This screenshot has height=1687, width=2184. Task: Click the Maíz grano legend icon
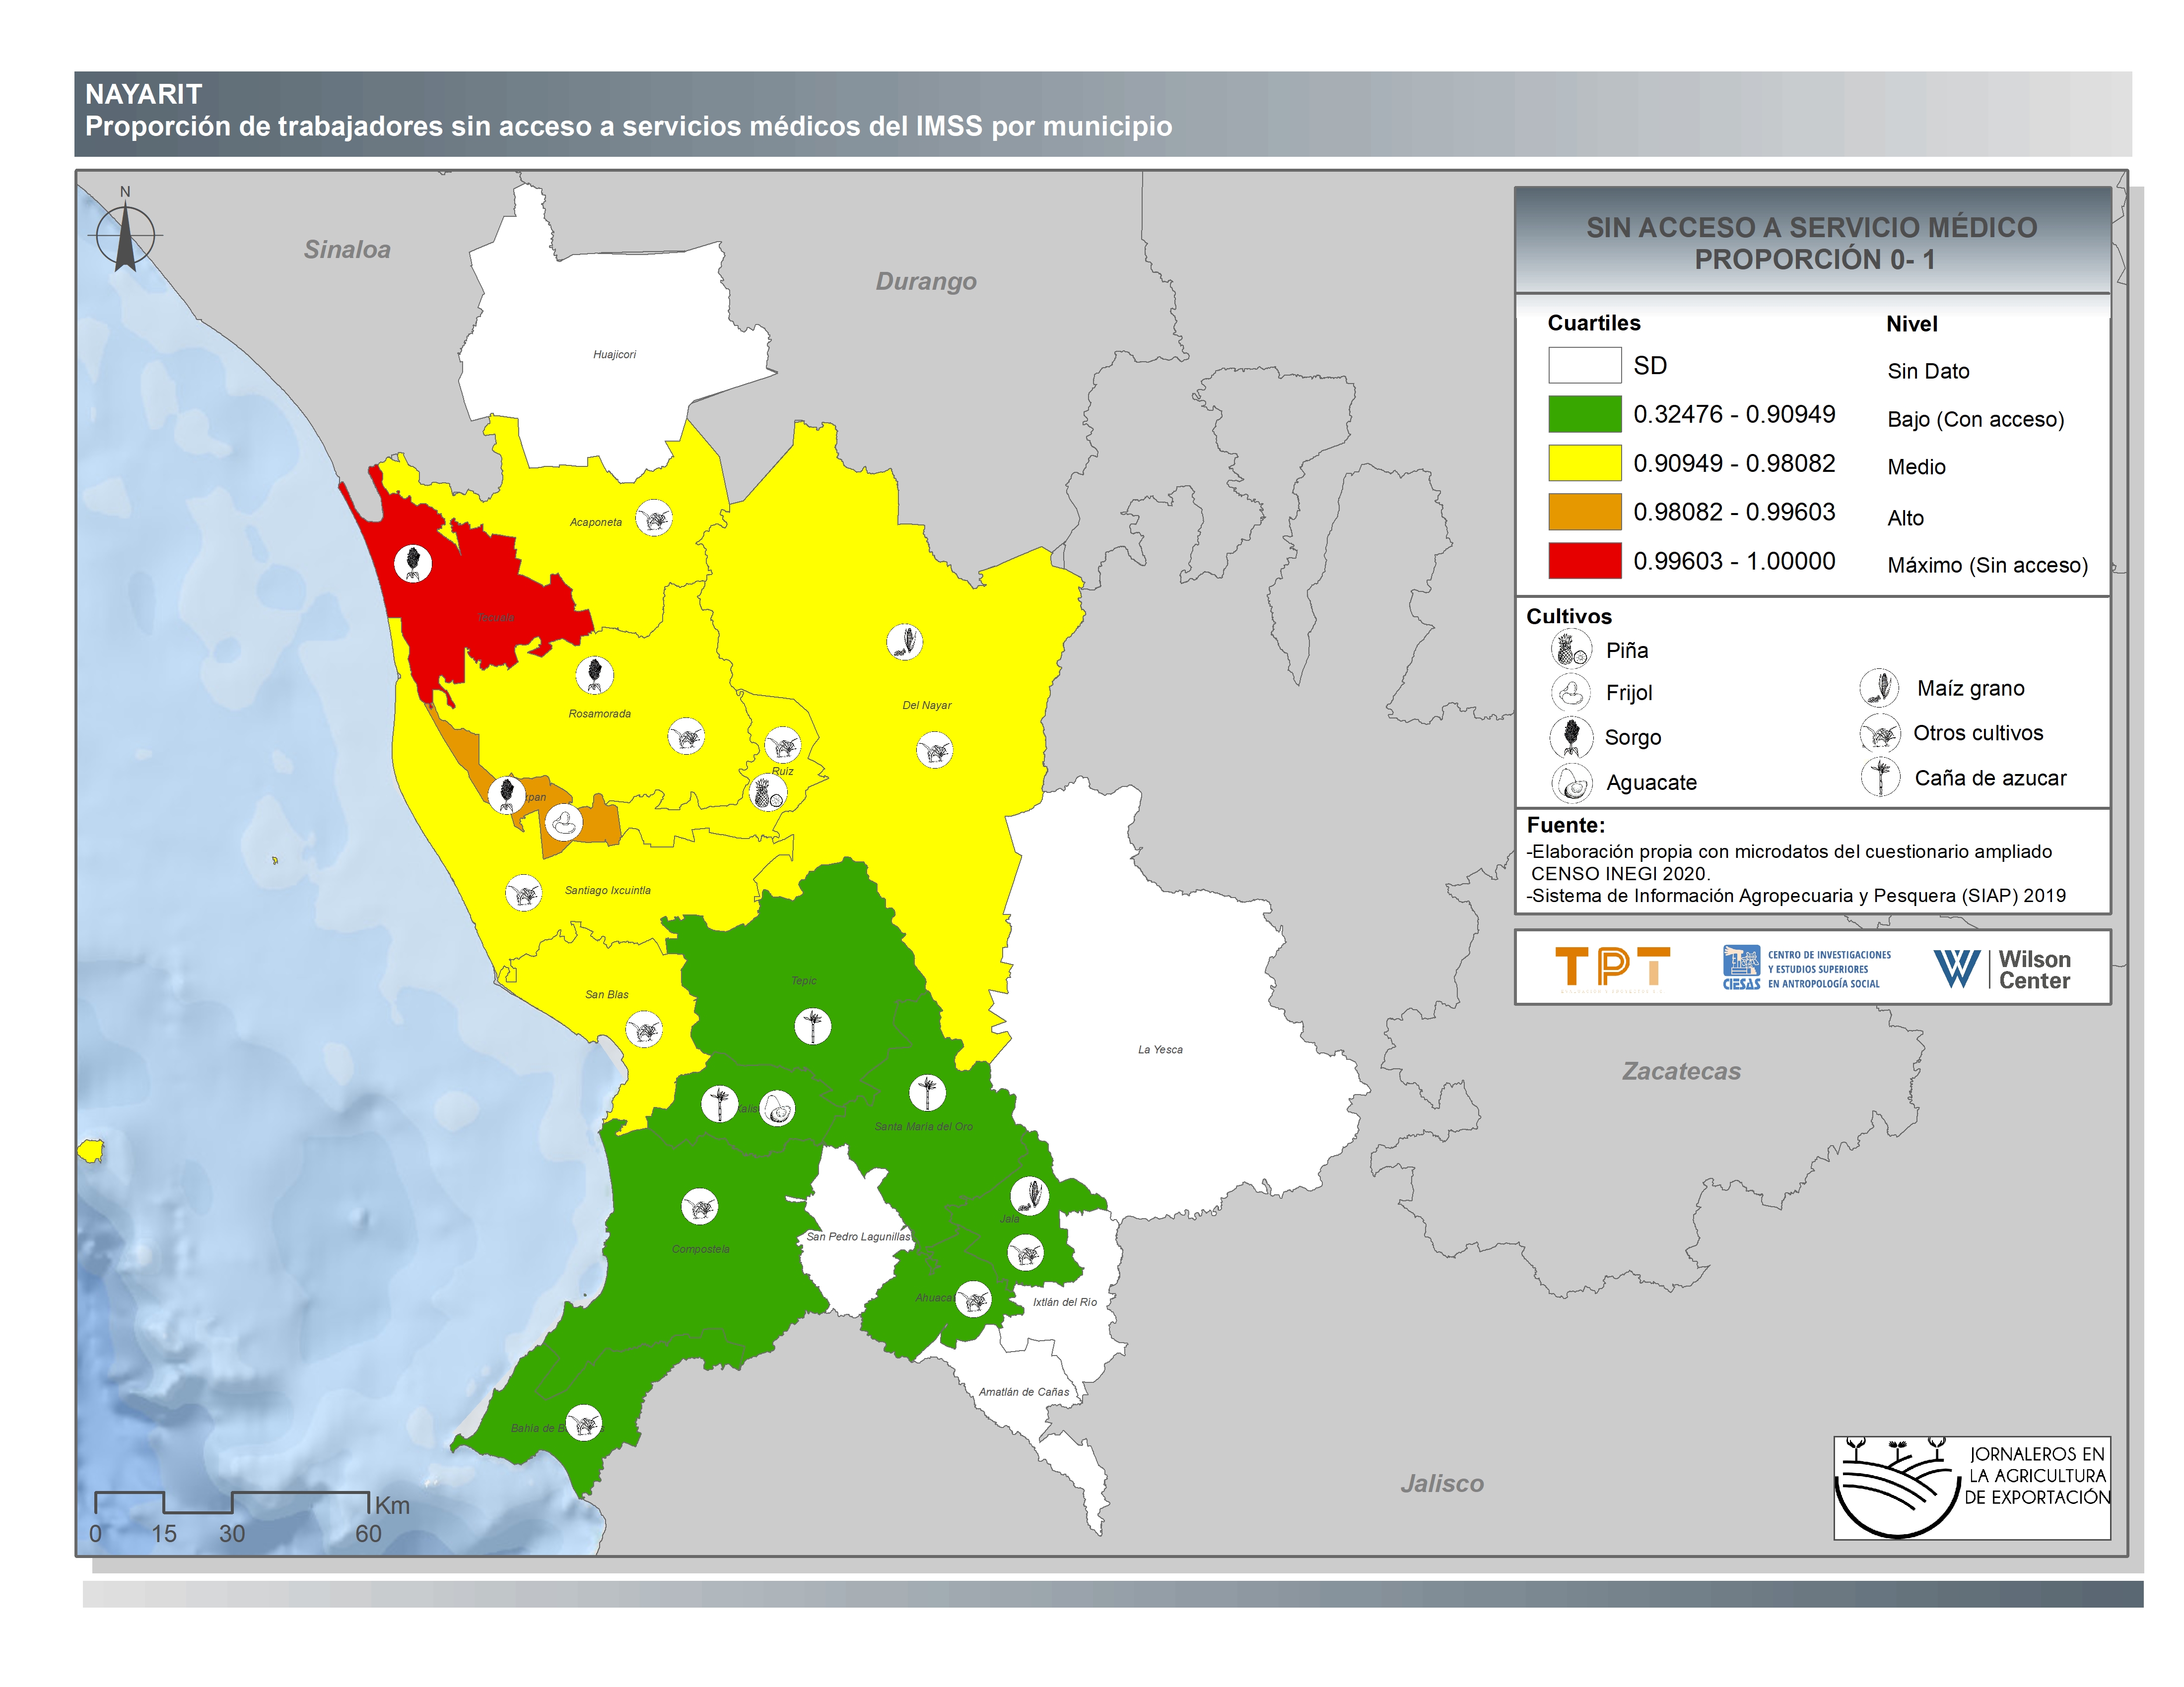tap(1879, 688)
